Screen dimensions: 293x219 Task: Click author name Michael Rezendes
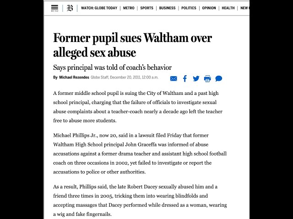74,78
